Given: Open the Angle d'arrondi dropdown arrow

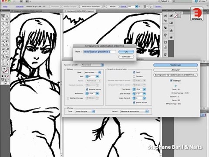Looking at the screenshot, I should (144, 98).
